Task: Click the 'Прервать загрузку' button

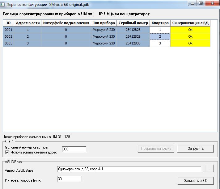Action: click(x=156, y=149)
